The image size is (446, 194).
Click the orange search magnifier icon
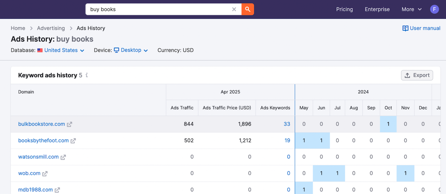[248, 9]
